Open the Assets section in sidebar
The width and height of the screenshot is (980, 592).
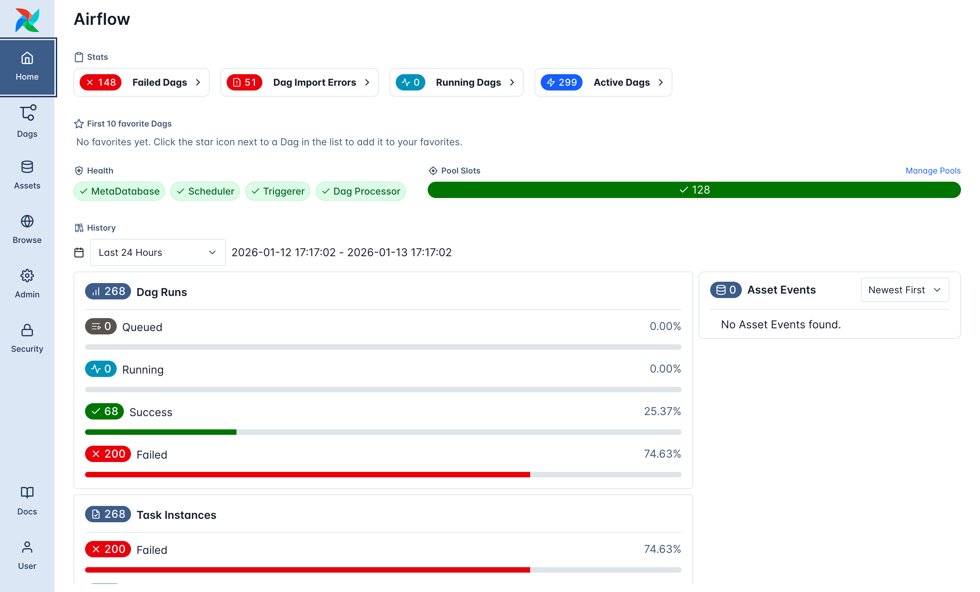(x=27, y=175)
